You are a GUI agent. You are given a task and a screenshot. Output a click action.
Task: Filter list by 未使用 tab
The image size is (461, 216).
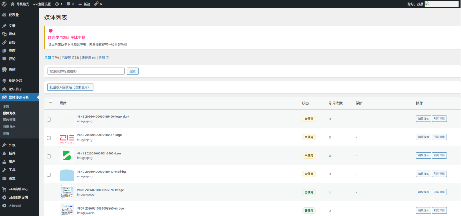click(x=86, y=57)
